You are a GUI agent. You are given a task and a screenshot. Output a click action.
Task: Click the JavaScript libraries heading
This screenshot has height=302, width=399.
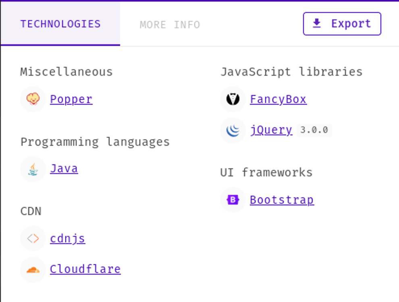click(x=292, y=72)
